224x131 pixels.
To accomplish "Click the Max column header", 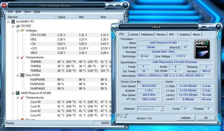I will (110, 17).
